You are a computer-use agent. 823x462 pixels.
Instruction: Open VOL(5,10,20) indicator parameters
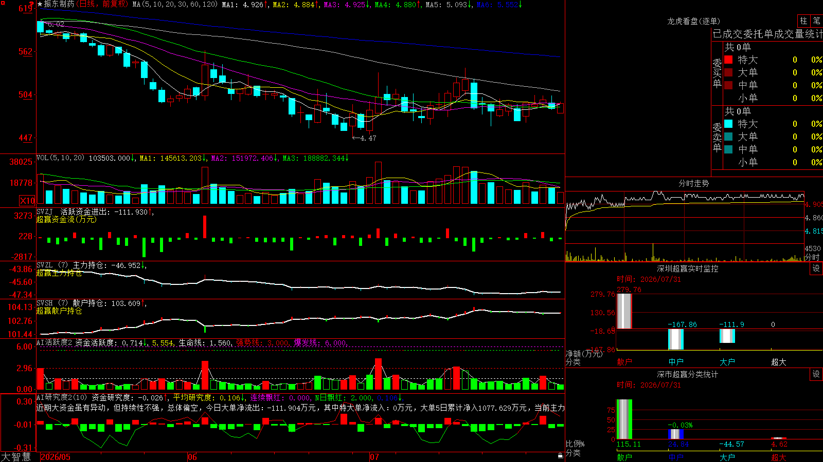click(x=60, y=158)
